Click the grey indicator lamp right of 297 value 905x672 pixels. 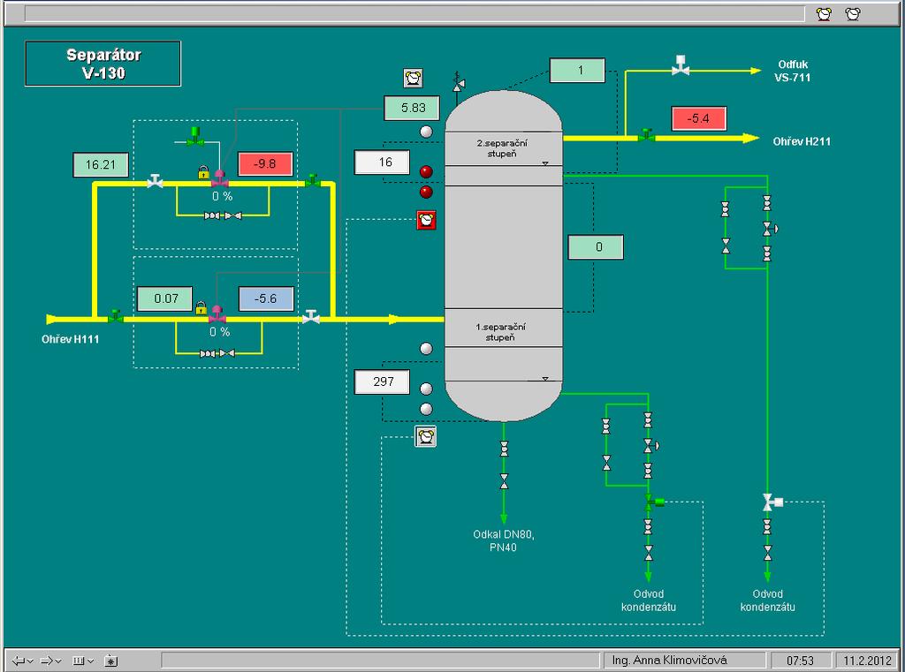tap(426, 389)
